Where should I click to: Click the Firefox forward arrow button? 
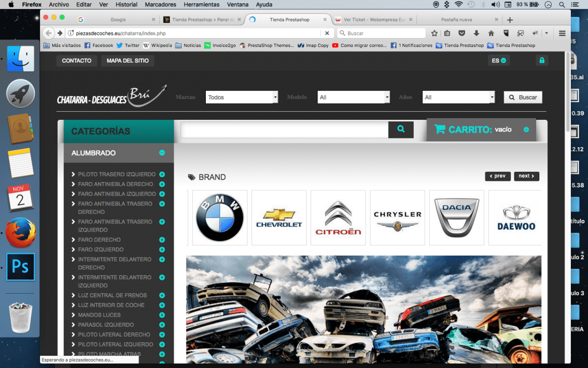[x=60, y=33]
